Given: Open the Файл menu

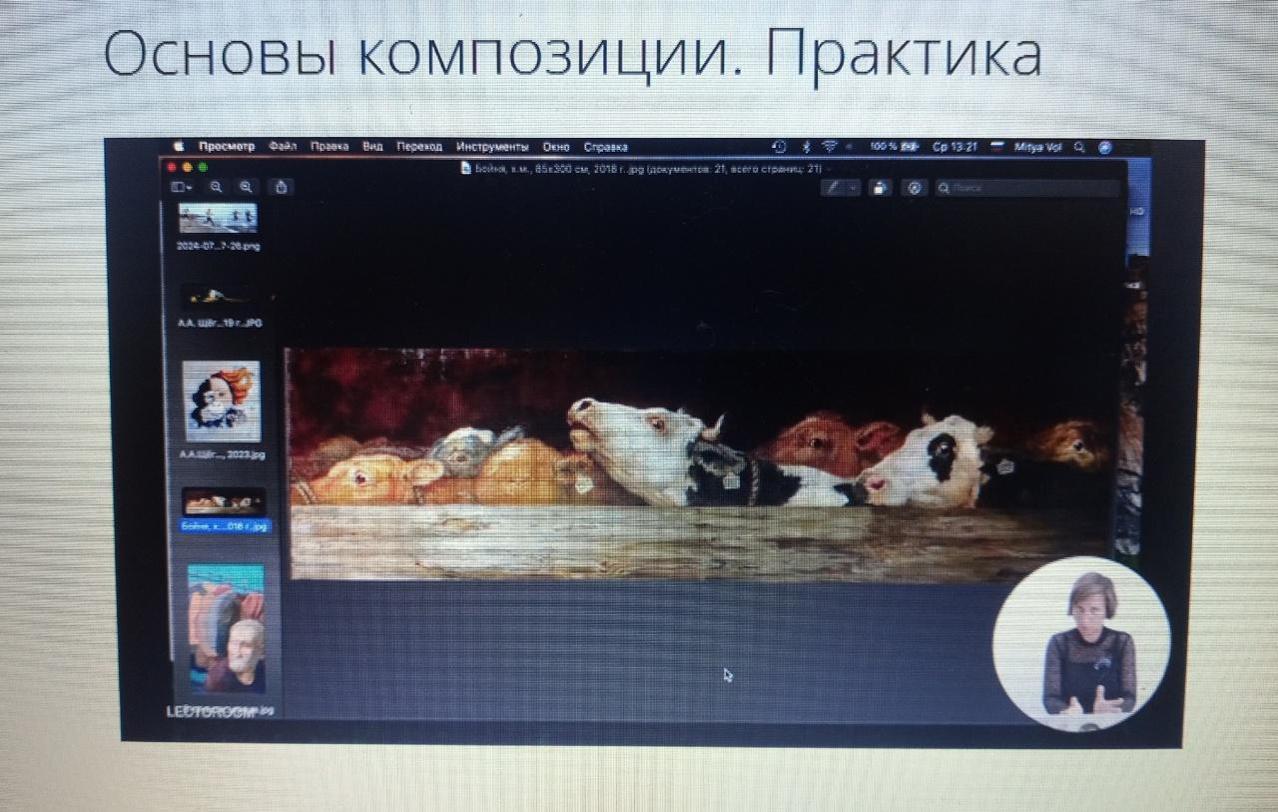Looking at the screenshot, I should [x=283, y=147].
